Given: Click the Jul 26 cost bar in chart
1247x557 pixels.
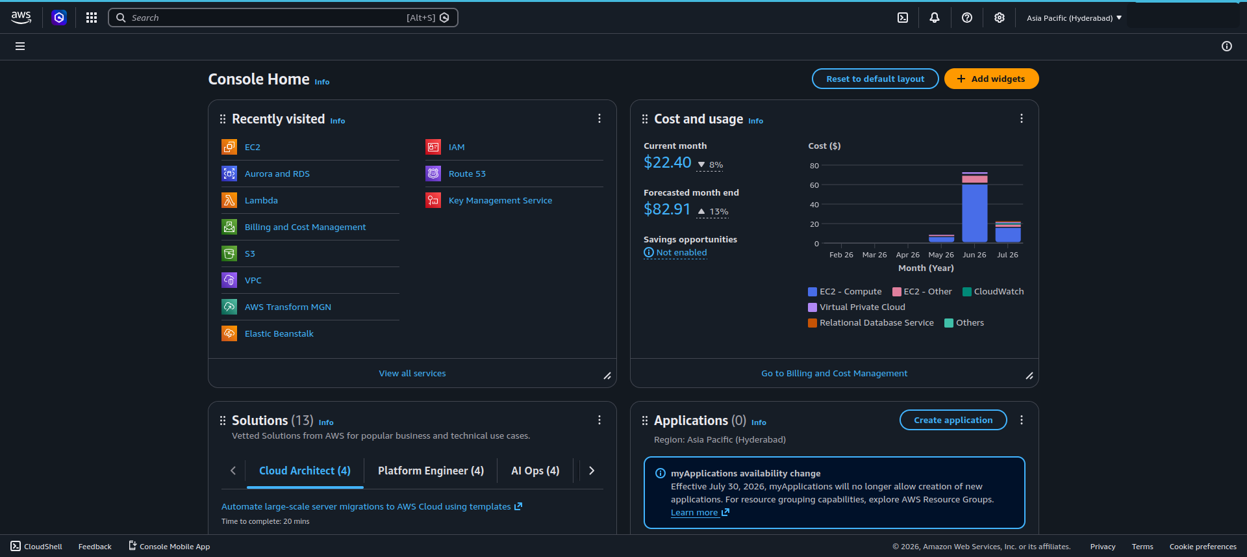Looking at the screenshot, I should 1008,232.
